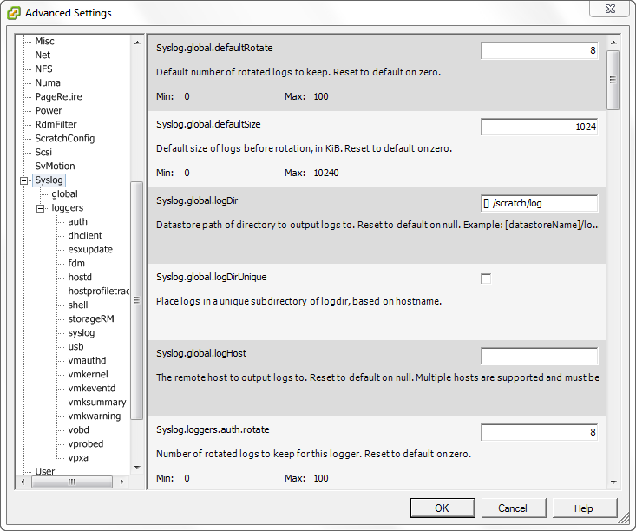This screenshot has width=636, height=531.
Task: Click the settings pane scroll-down arrow
Action: coord(613,482)
